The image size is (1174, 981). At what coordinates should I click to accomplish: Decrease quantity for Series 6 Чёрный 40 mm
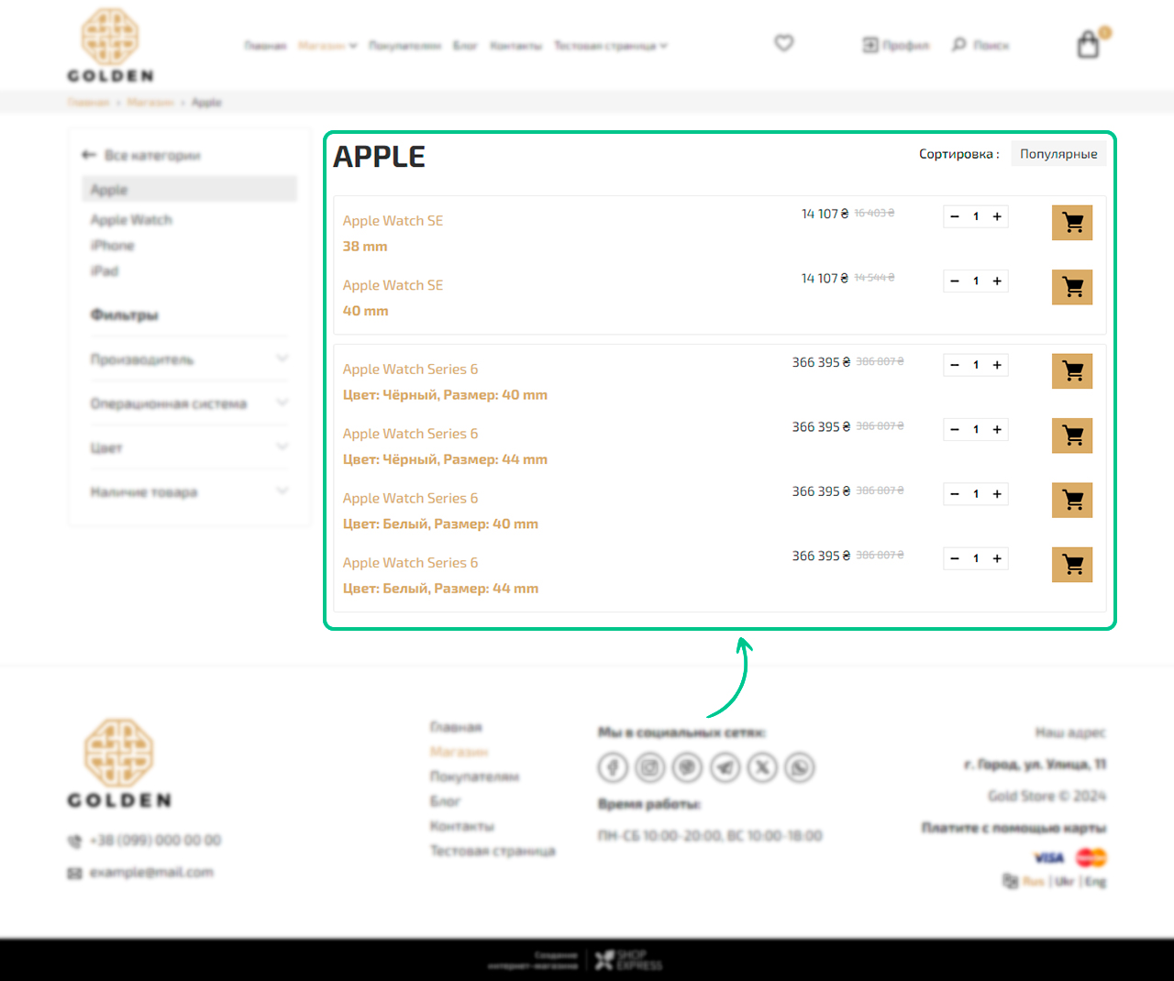[x=955, y=365]
